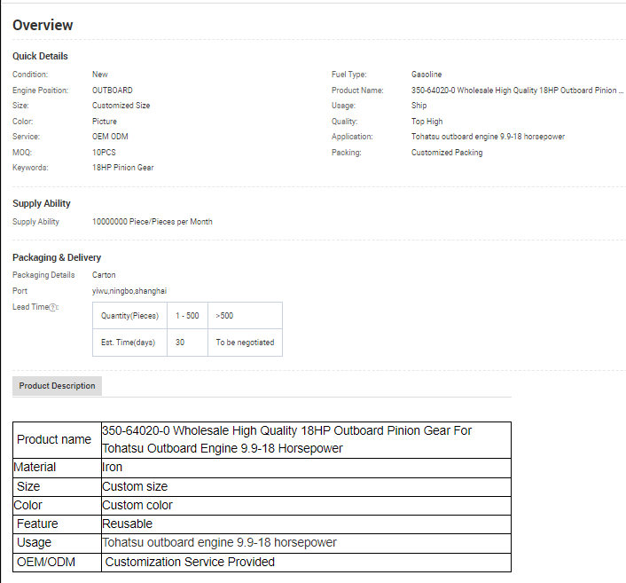Click the 'Reusable' feature cell

tap(127, 524)
